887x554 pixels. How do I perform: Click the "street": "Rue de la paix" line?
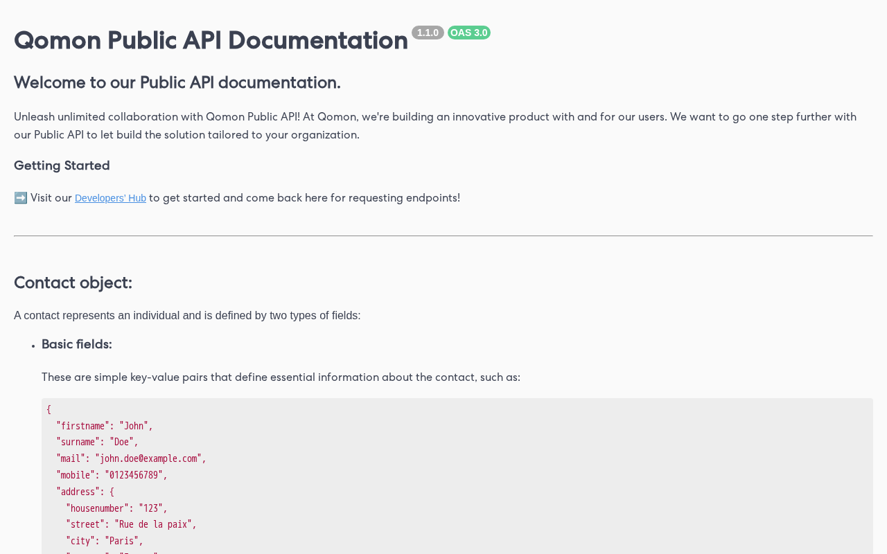131,524
